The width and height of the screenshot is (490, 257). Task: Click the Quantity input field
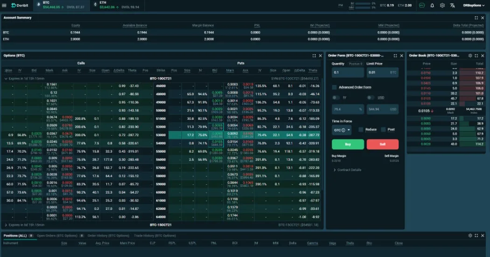click(x=348, y=72)
